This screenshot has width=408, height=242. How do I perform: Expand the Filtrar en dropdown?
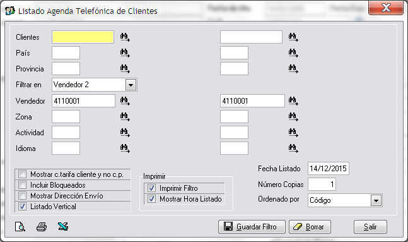[x=131, y=85]
